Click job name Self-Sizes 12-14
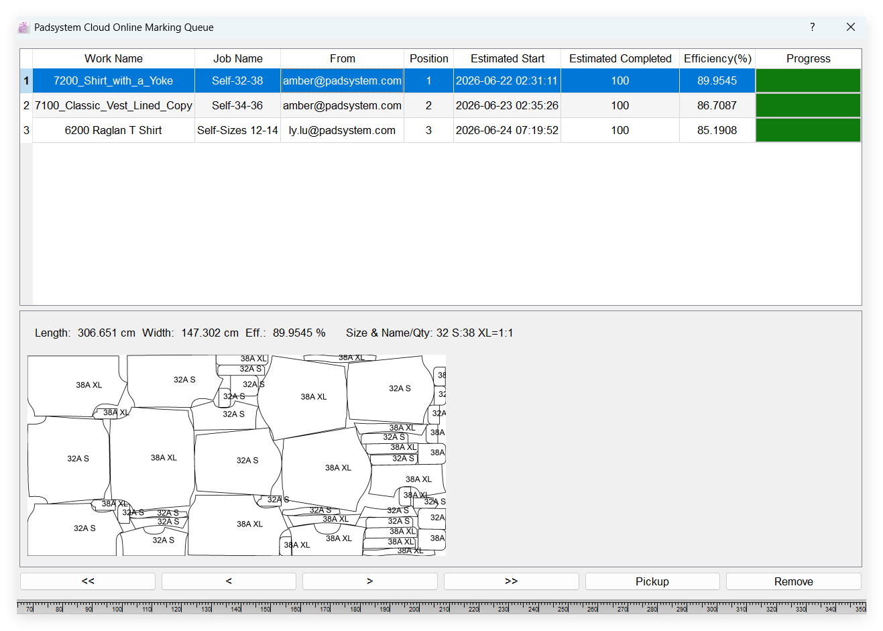The height and width of the screenshot is (631, 883). (x=237, y=130)
